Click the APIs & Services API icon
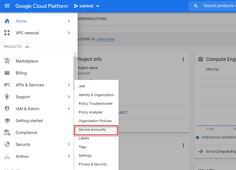The width and height of the screenshot is (236, 170). pyautogui.click(x=7, y=85)
